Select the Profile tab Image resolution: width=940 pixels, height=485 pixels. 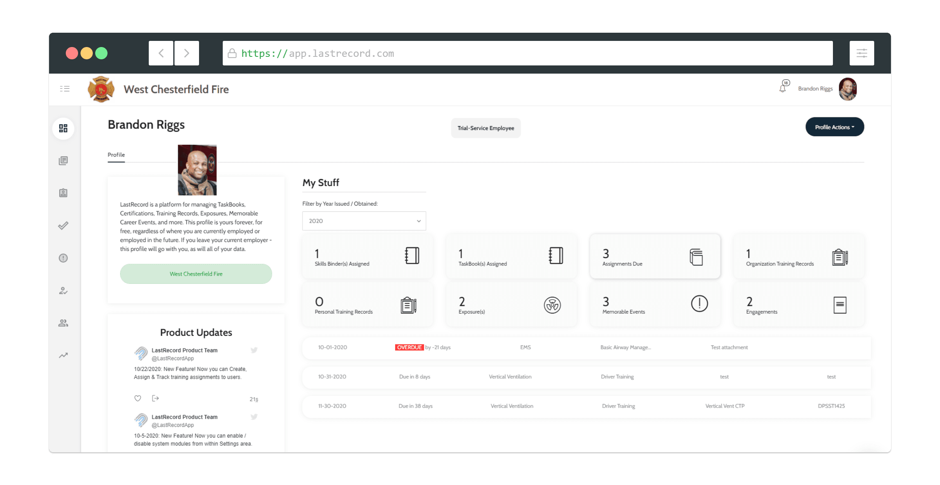click(x=116, y=155)
